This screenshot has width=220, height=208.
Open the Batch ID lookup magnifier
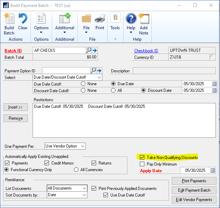(89, 50)
